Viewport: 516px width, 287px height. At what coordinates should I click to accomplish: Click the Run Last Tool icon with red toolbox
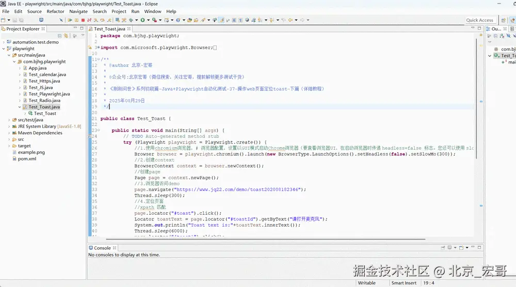[x=154, y=20]
